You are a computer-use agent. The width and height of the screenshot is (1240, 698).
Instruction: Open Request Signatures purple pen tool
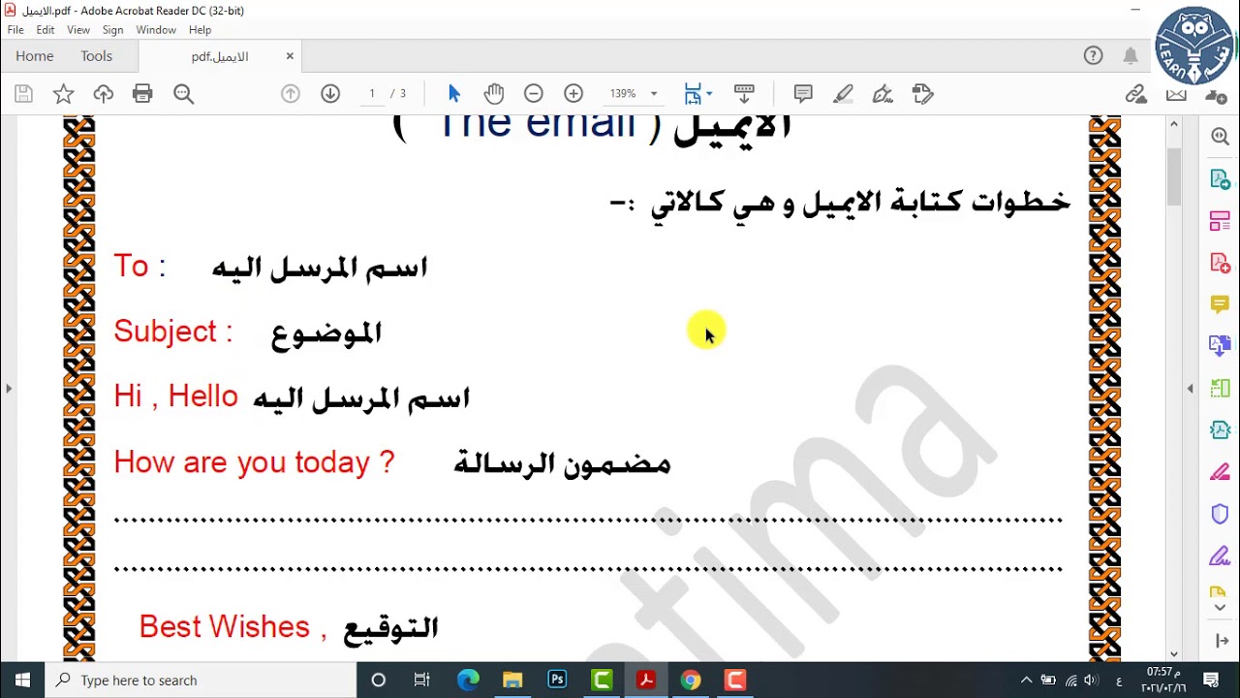(x=1220, y=556)
